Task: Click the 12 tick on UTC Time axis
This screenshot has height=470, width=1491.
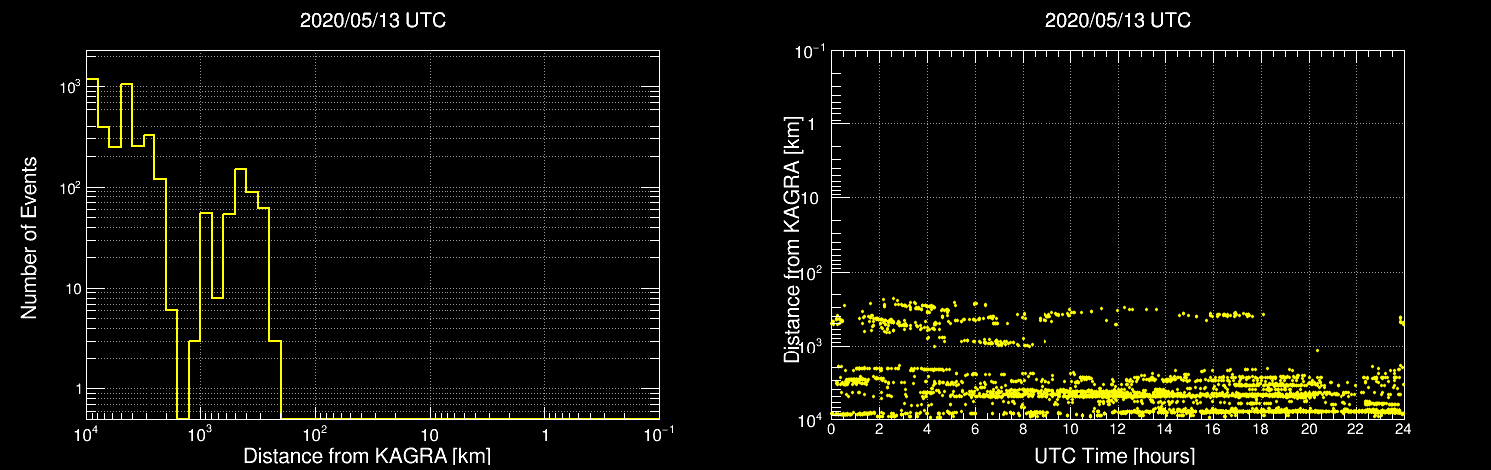Action: click(1117, 430)
